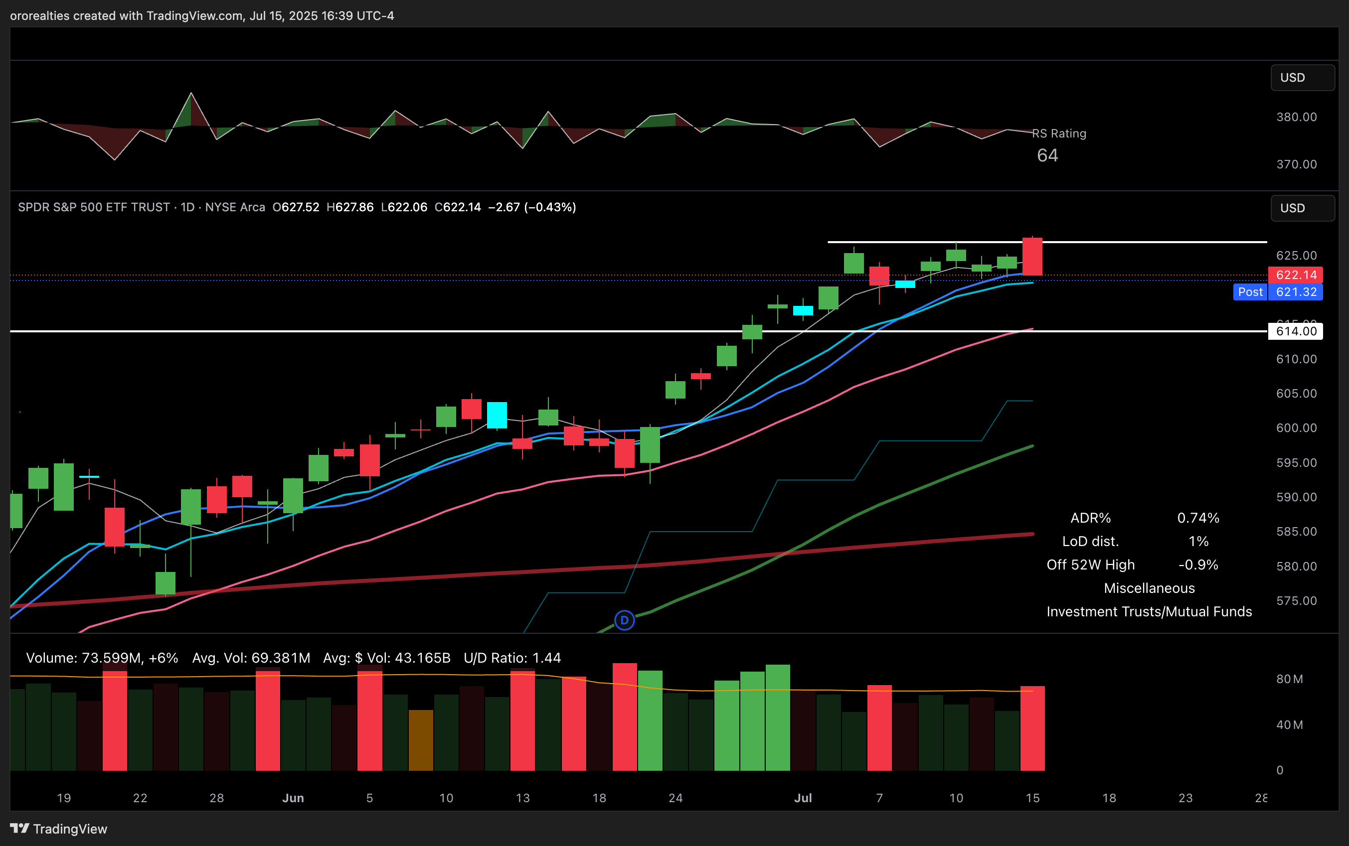Click the 625.00 price axis label
This screenshot has height=846, width=1349.
point(1296,255)
